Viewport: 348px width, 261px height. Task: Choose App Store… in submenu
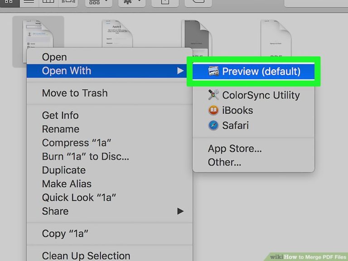(x=253, y=149)
